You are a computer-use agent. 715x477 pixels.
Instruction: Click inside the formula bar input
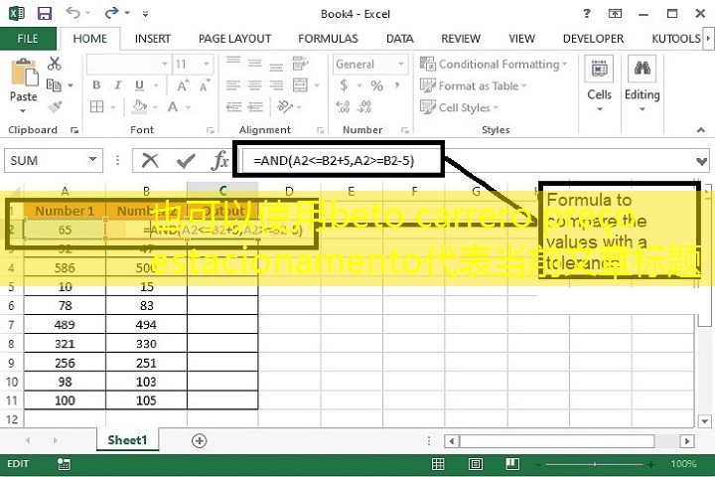(x=467, y=160)
